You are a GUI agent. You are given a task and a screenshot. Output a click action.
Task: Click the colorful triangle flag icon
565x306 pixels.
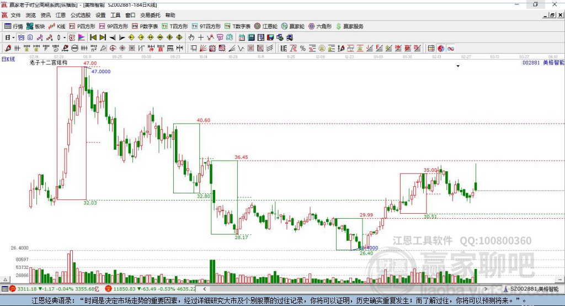coord(82,37)
